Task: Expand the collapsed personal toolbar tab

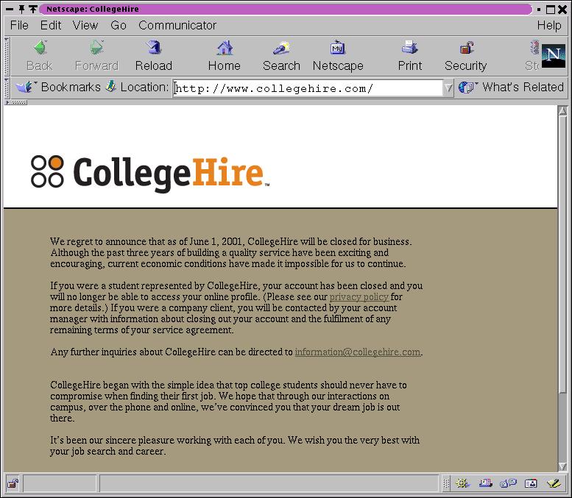Action: click(16, 102)
